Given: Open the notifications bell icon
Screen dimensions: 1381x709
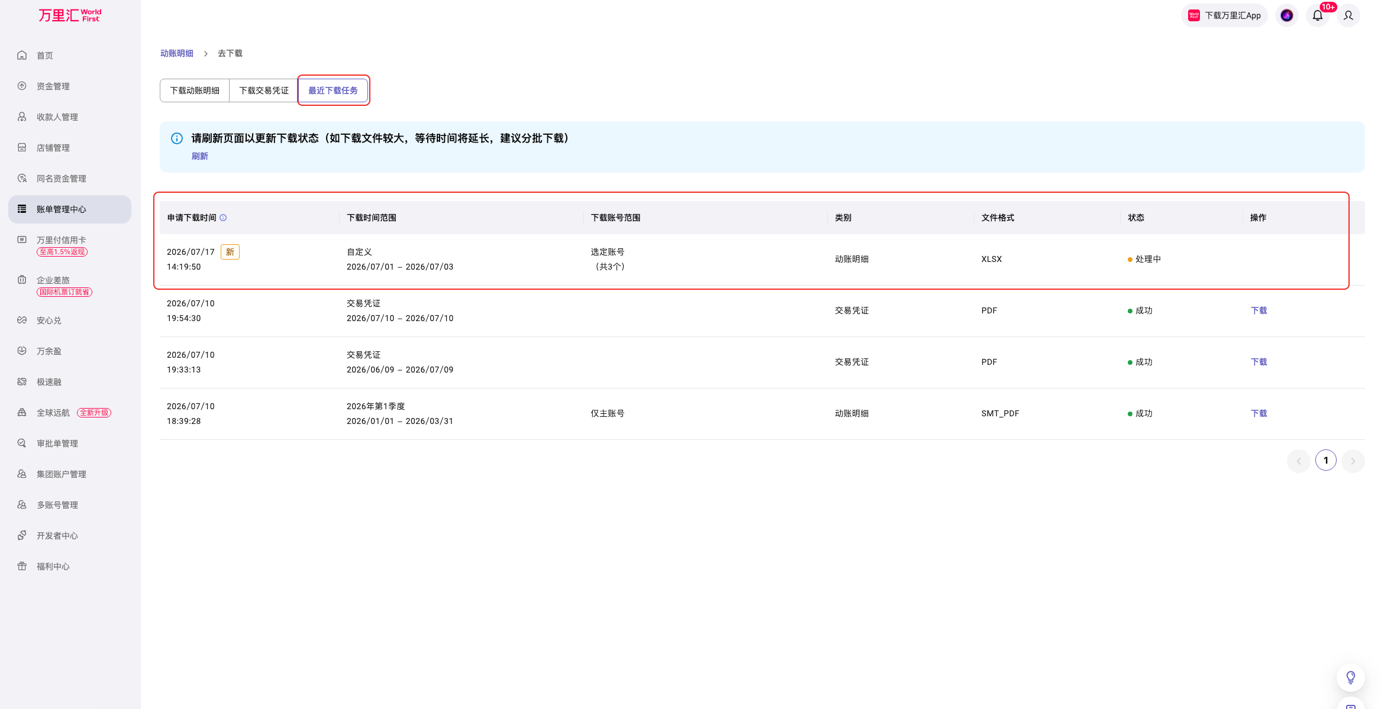Looking at the screenshot, I should [x=1317, y=15].
